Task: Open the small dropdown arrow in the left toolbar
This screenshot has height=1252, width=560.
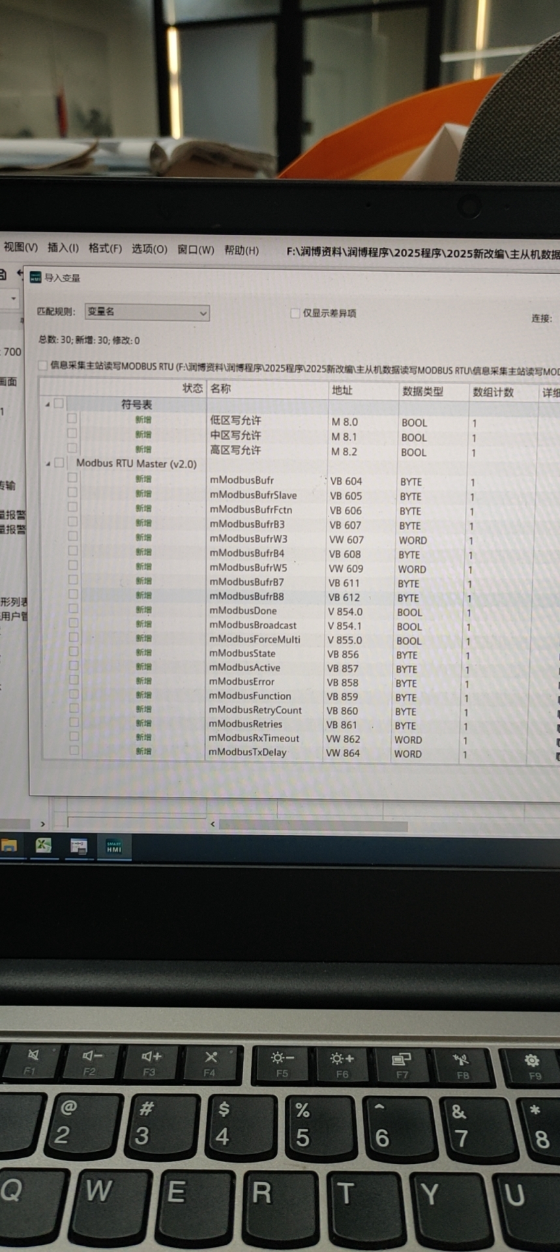Action: coord(14,299)
